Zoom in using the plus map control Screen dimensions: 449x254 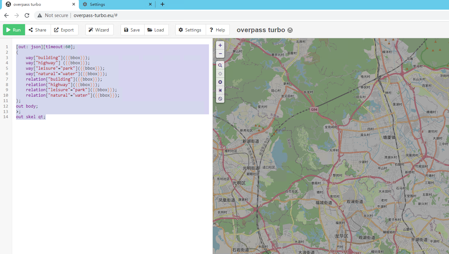(x=220, y=45)
